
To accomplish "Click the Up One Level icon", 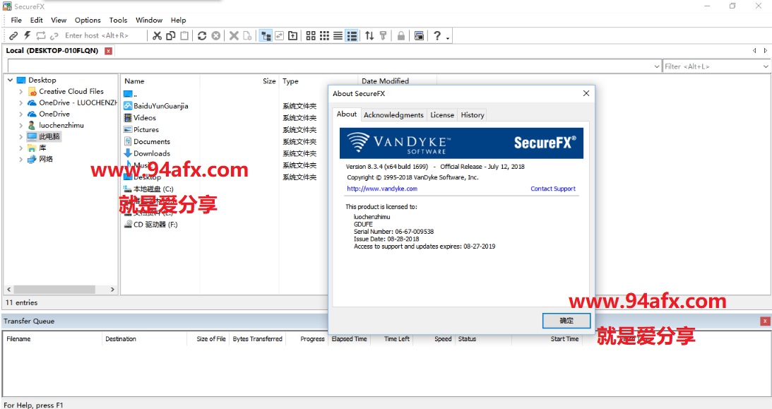I will (293, 35).
